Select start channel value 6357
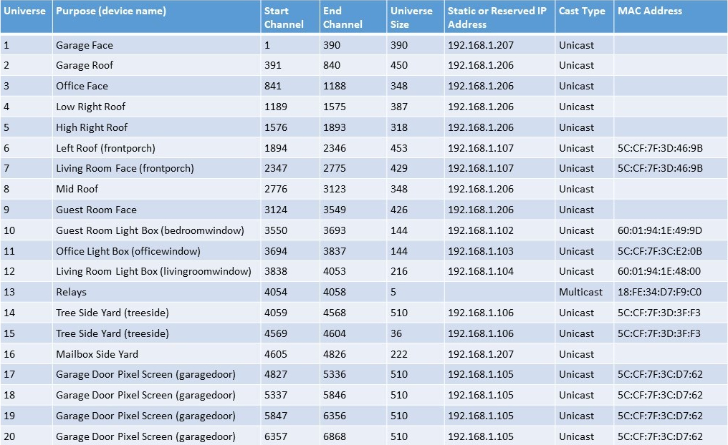Image resolution: width=728 pixels, height=445 pixels. point(276,436)
